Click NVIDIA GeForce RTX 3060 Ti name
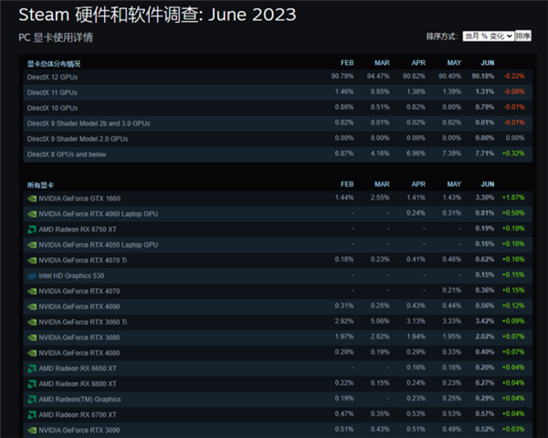Screen dimensions: 548x438 click(83, 322)
